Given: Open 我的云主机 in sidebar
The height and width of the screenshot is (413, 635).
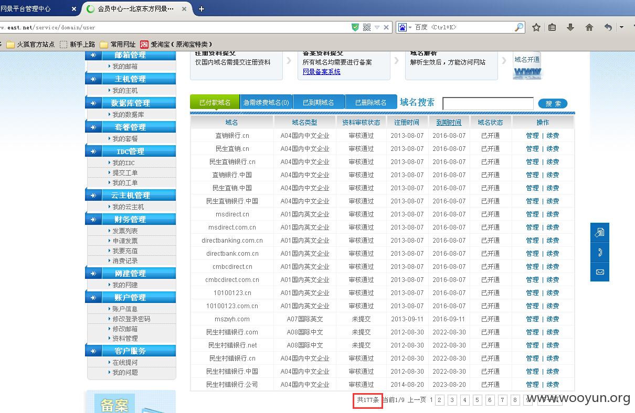Looking at the screenshot, I should (128, 207).
